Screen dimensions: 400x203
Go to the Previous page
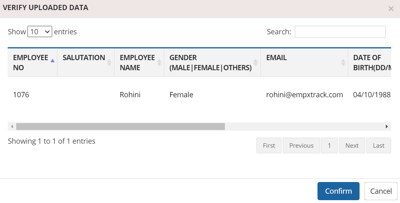pos(301,145)
